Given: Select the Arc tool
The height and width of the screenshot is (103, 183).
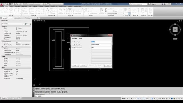Looking at the screenshot, I should coord(15,10).
